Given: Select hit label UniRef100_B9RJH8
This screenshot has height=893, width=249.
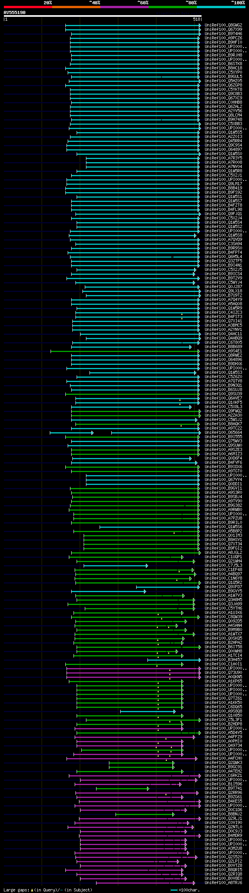Looking at the screenshot, I should [x=223, y=55].
